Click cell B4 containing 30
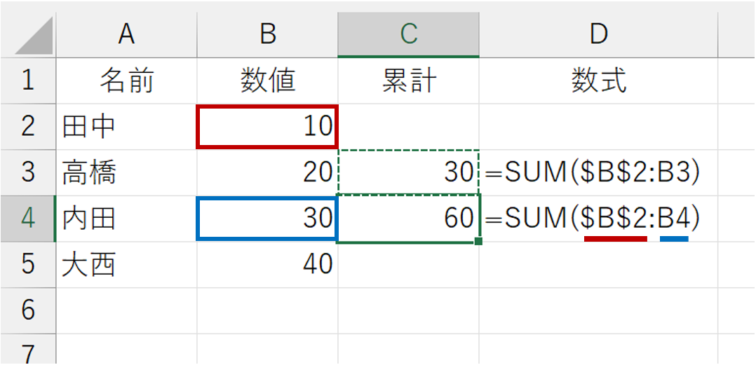 pyautogui.click(x=268, y=219)
